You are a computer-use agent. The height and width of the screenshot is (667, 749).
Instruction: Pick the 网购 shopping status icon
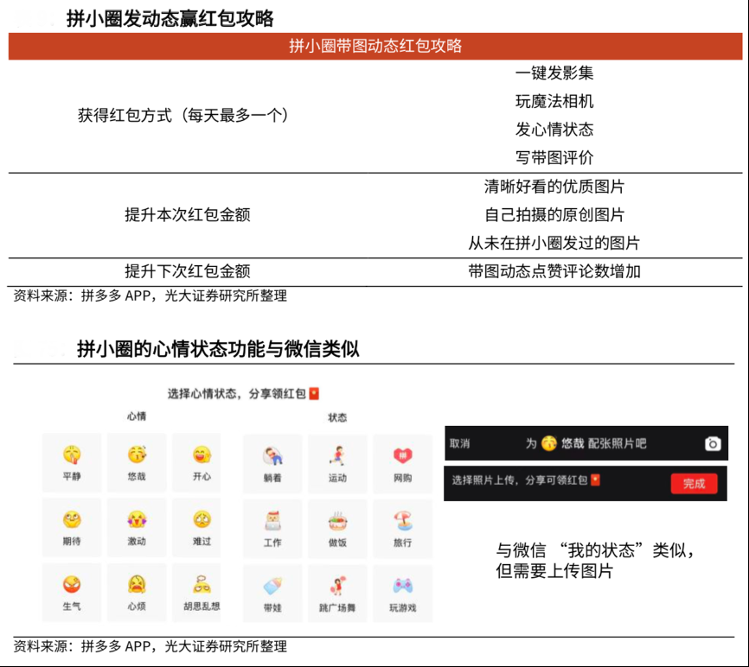click(x=402, y=456)
